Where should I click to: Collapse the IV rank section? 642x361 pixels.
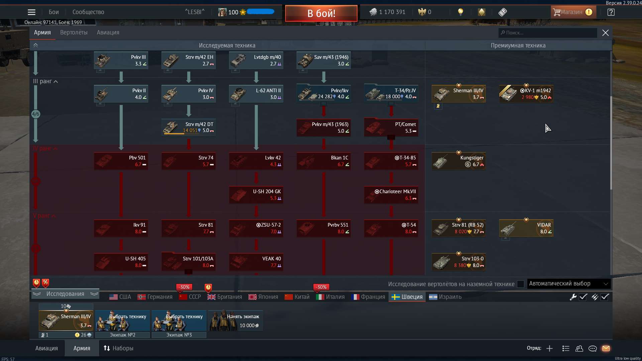[55, 149]
